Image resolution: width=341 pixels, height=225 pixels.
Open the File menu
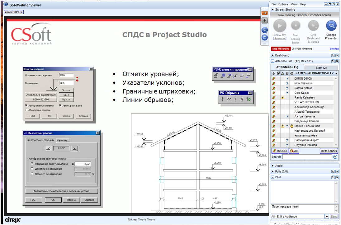coord(274,4)
